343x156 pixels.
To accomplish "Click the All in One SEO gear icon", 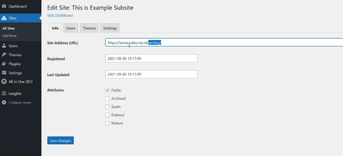I will click(4, 81).
